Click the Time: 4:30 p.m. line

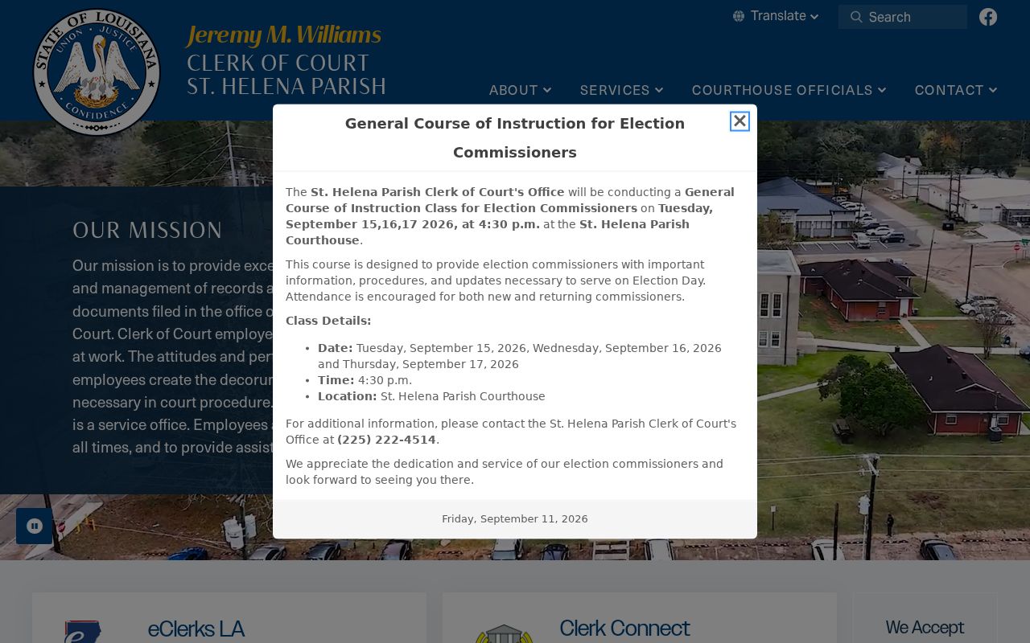click(365, 380)
